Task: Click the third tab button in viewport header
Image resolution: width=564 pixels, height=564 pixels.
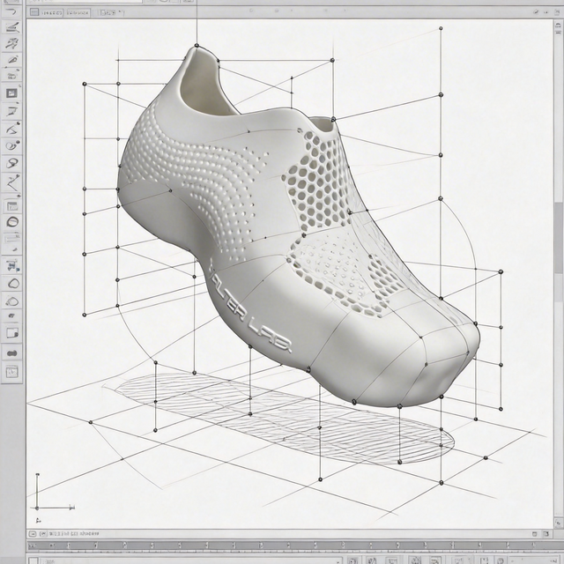Action: tap(110, 12)
